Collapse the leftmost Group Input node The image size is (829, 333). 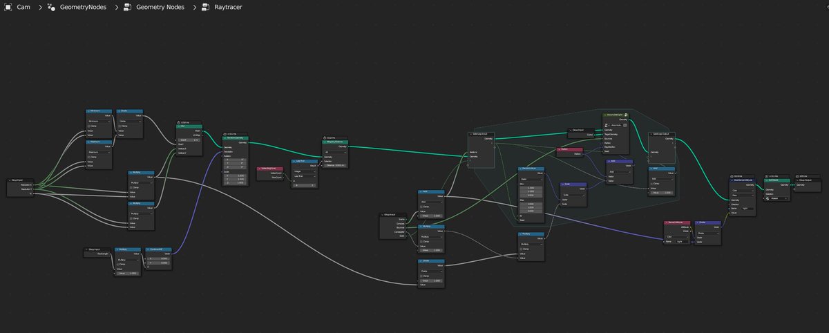coord(9,180)
